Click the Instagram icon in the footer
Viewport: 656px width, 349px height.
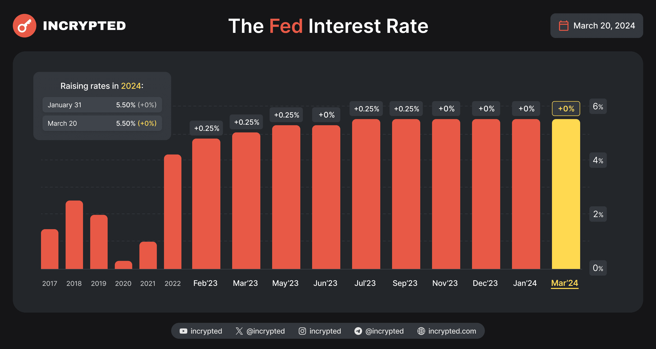pos(302,331)
